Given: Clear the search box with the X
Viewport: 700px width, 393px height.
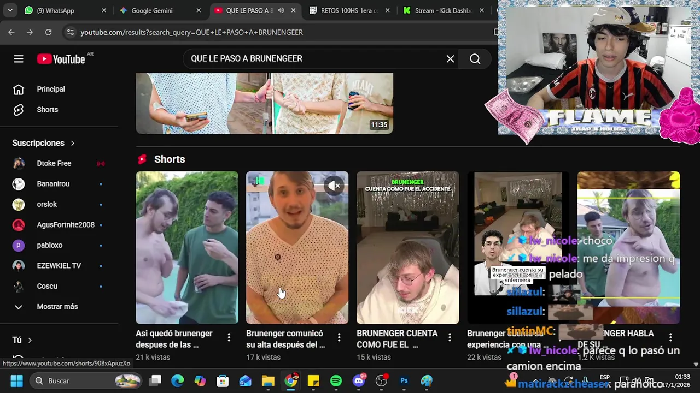Looking at the screenshot, I should 450,59.
